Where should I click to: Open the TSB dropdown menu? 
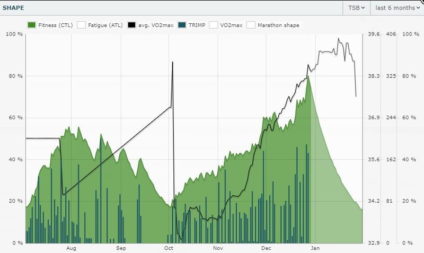(356, 8)
